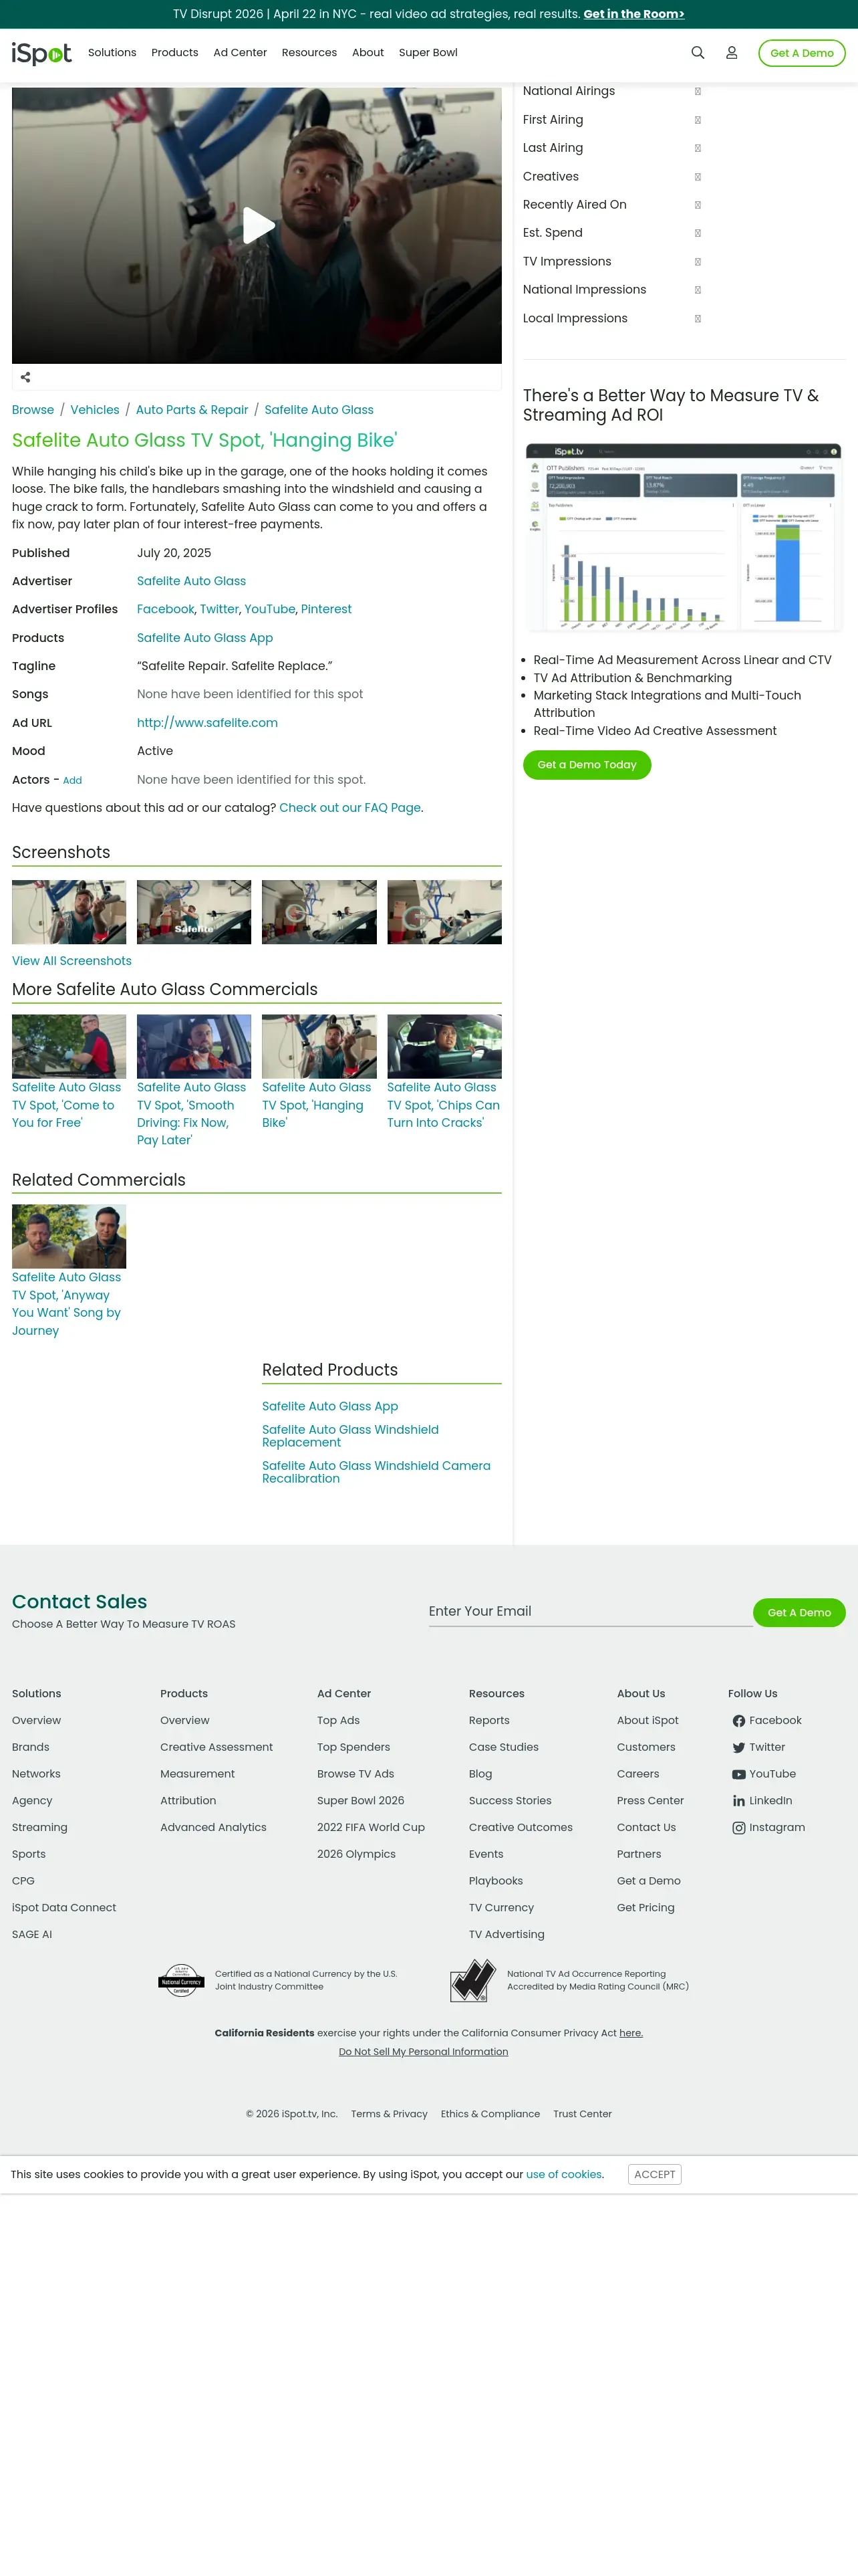Open Get Pricing in the footer
858x2576 pixels.
click(646, 1908)
